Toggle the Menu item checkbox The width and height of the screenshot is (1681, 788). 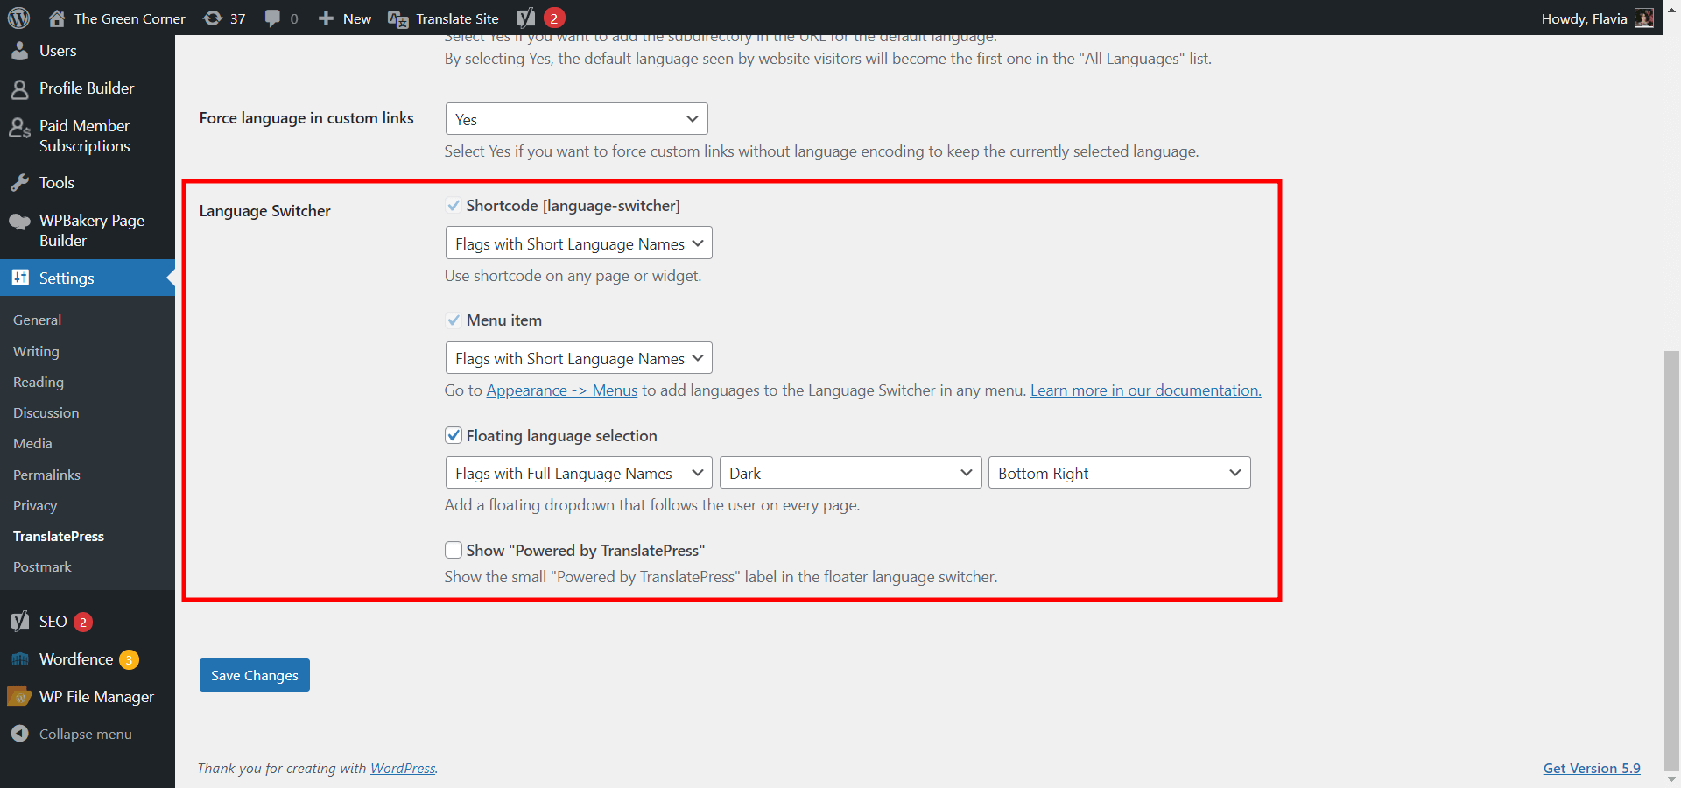tap(454, 320)
